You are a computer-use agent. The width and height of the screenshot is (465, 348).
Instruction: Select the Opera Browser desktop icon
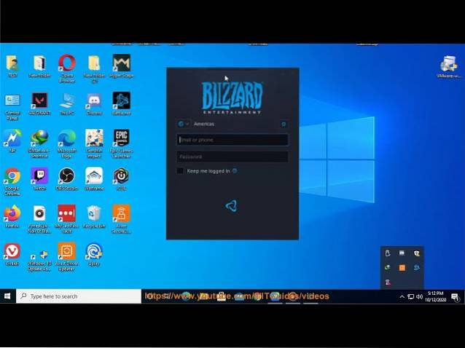pyautogui.click(x=66, y=63)
